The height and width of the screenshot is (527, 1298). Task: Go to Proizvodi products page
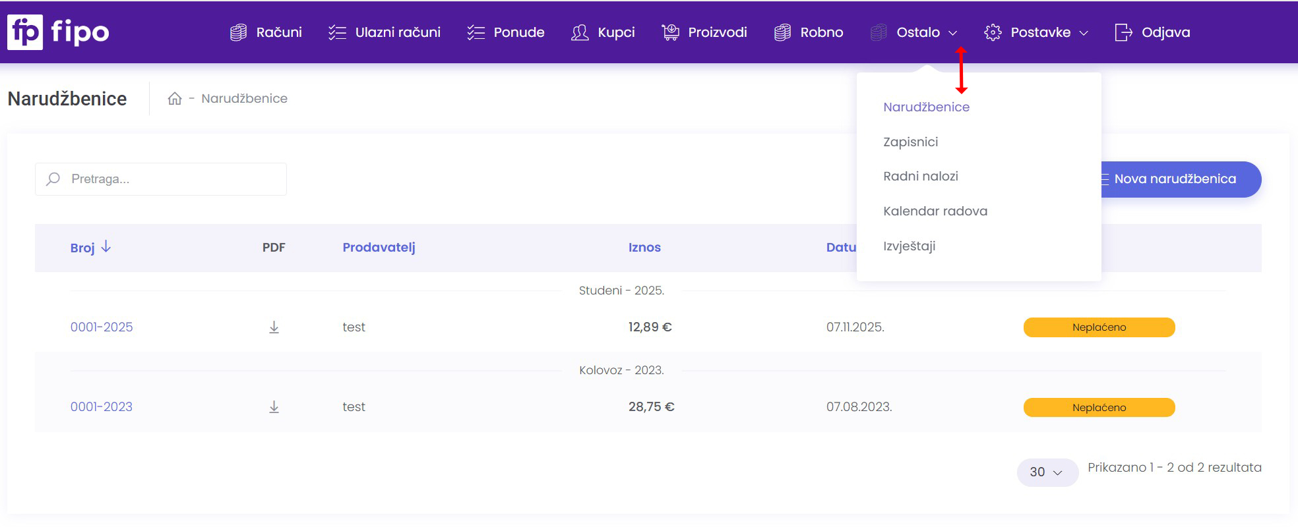point(704,32)
